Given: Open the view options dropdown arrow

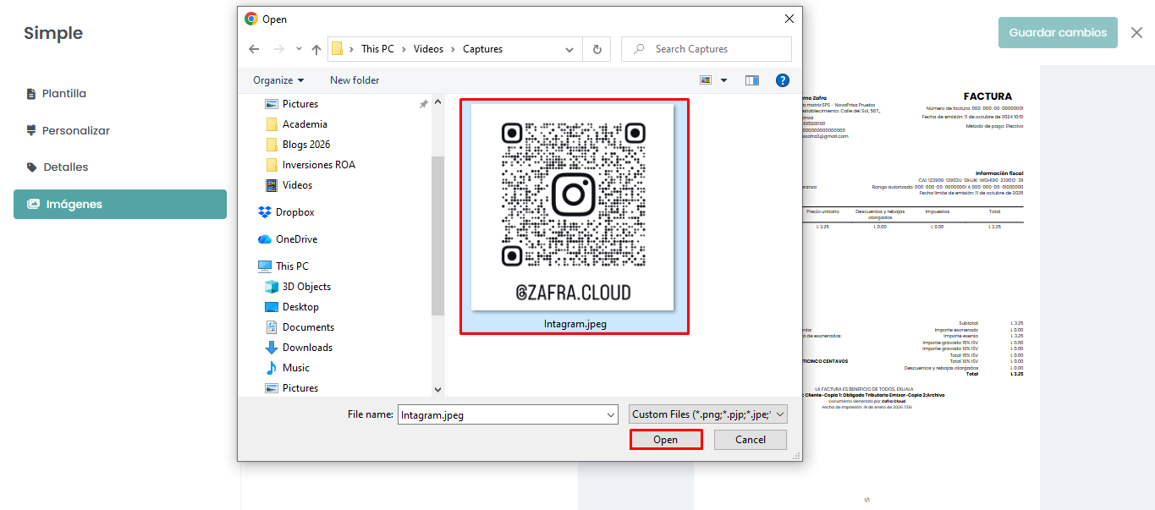Looking at the screenshot, I should (x=723, y=80).
